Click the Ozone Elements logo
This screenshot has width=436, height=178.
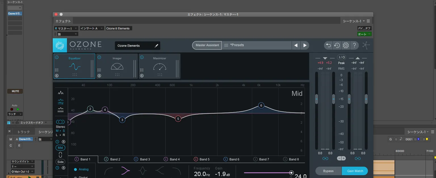60,45
